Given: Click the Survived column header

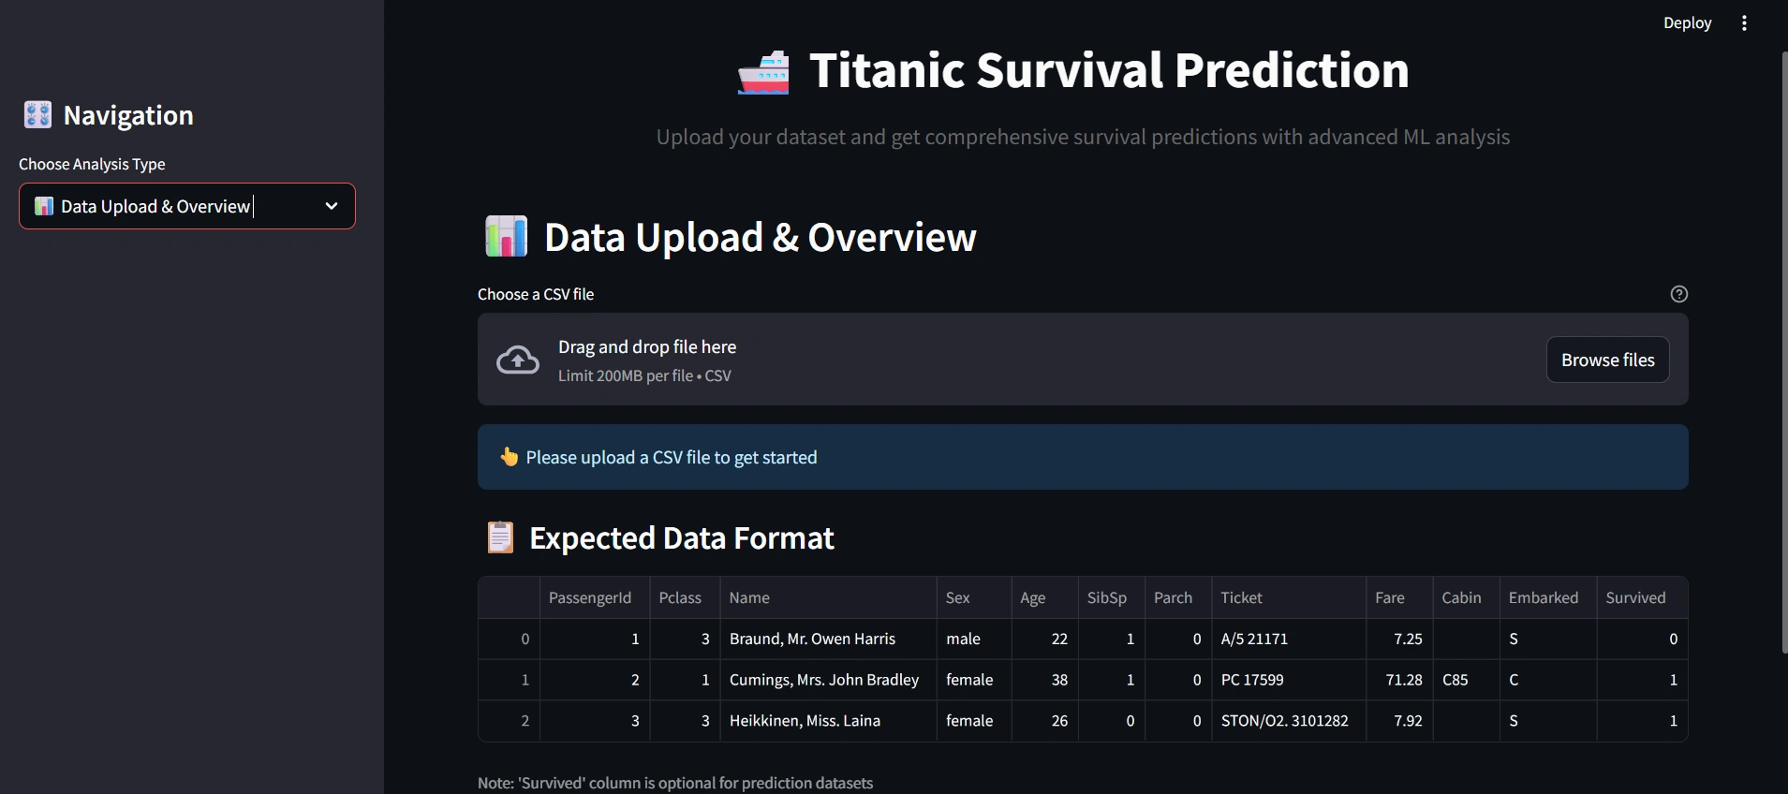Looking at the screenshot, I should (1635, 597).
